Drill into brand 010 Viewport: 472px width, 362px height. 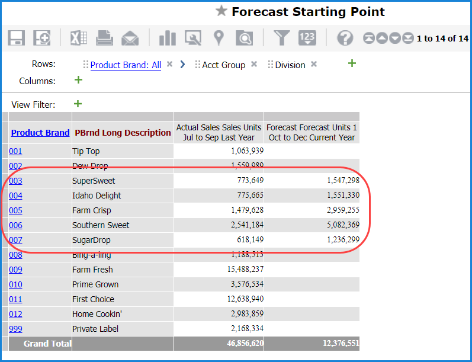[x=15, y=284]
